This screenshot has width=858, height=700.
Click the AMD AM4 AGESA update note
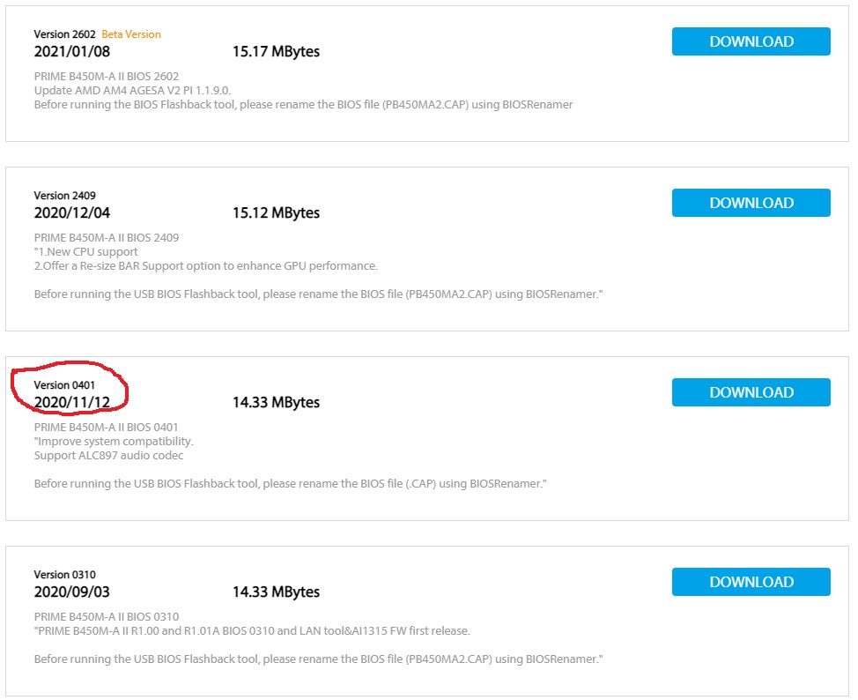pos(132,91)
